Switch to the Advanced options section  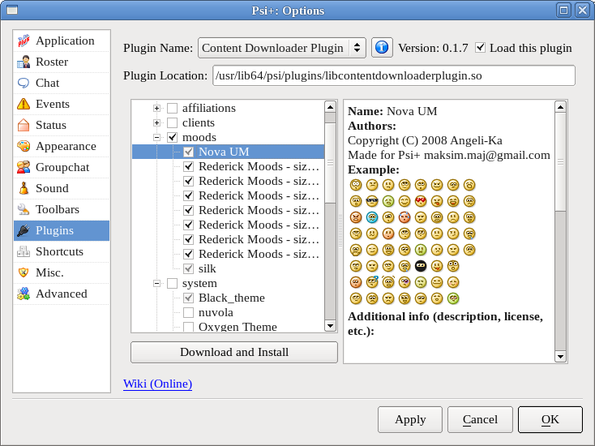61,294
